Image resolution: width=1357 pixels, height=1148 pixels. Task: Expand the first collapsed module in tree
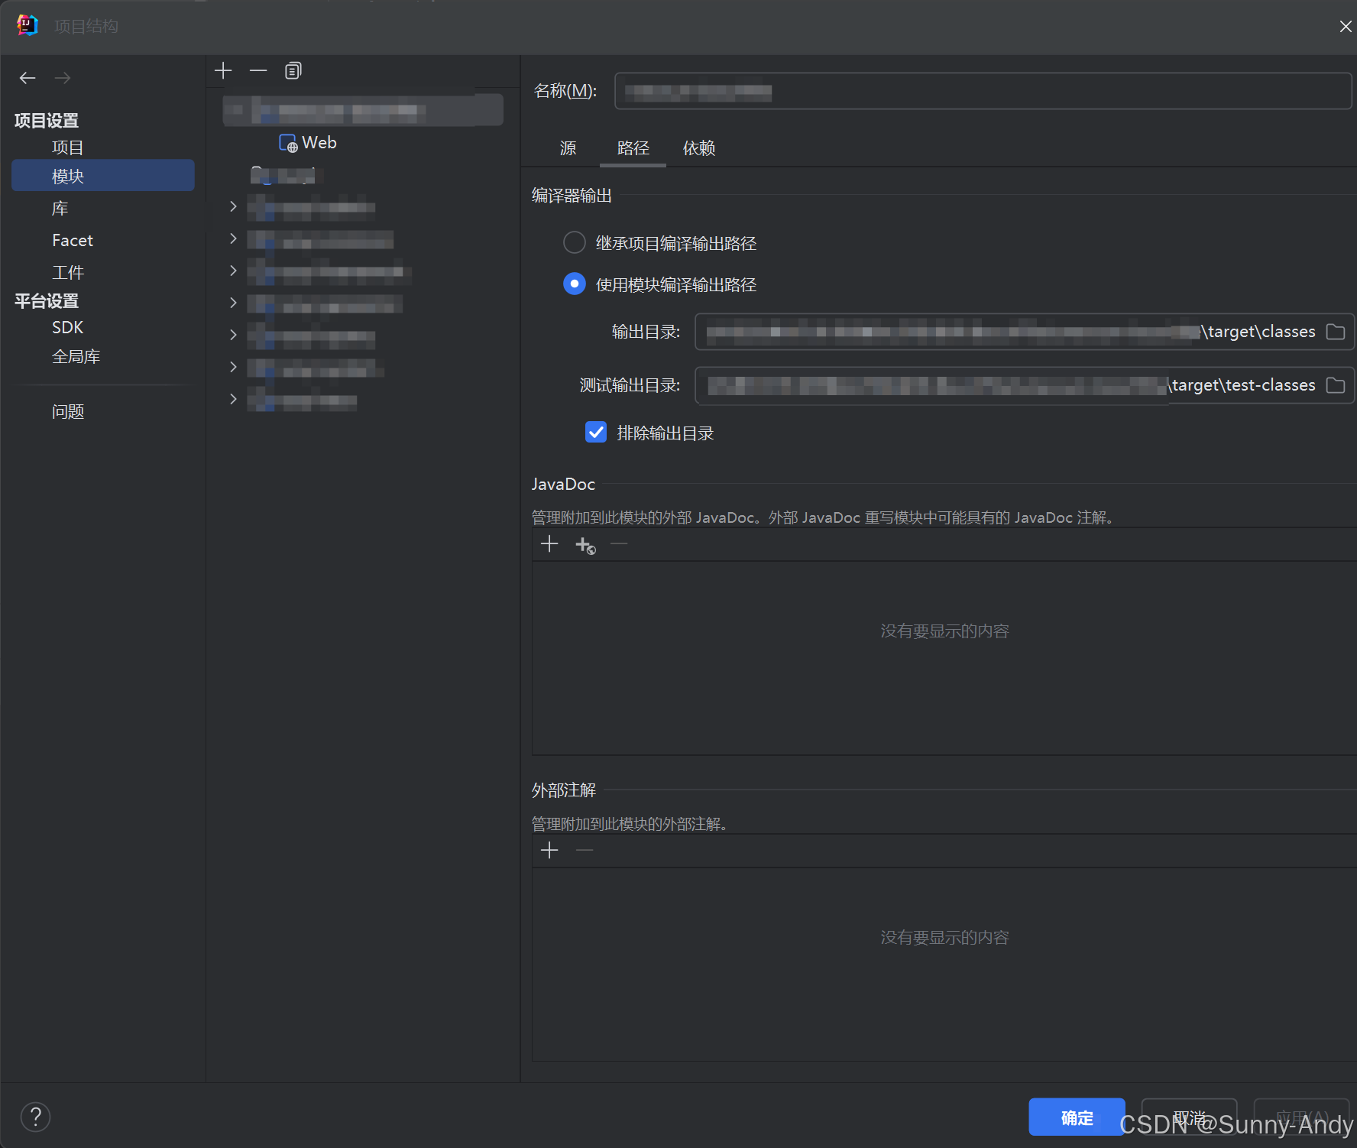[233, 206]
